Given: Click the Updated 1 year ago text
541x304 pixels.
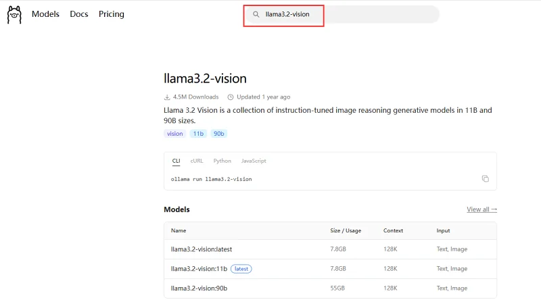Looking at the screenshot, I should tap(263, 97).
